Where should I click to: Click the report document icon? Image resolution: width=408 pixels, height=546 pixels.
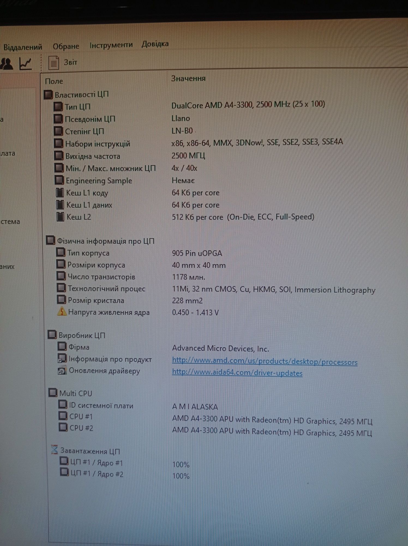(x=53, y=63)
